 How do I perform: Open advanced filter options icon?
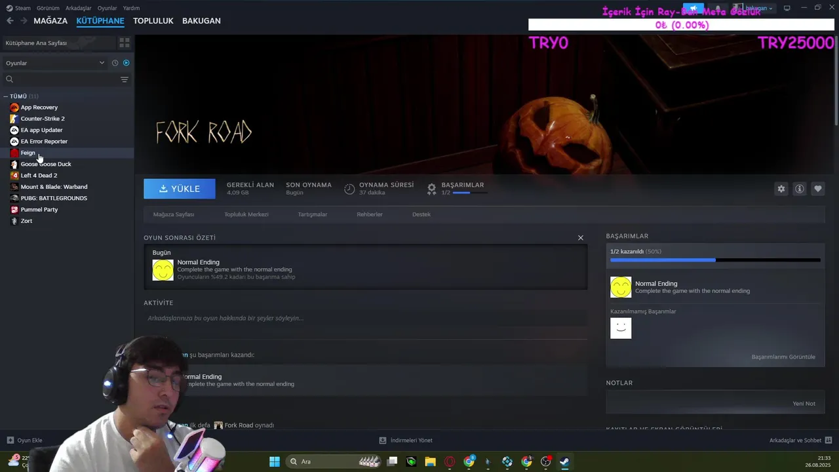[x=125, y=79]
